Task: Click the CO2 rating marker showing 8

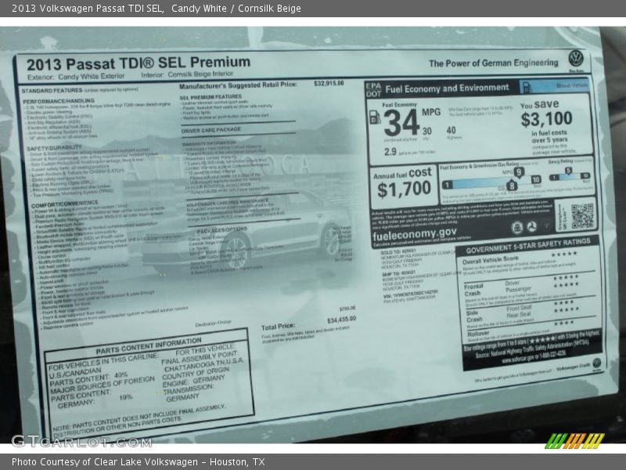Action: tap(512, 186)
